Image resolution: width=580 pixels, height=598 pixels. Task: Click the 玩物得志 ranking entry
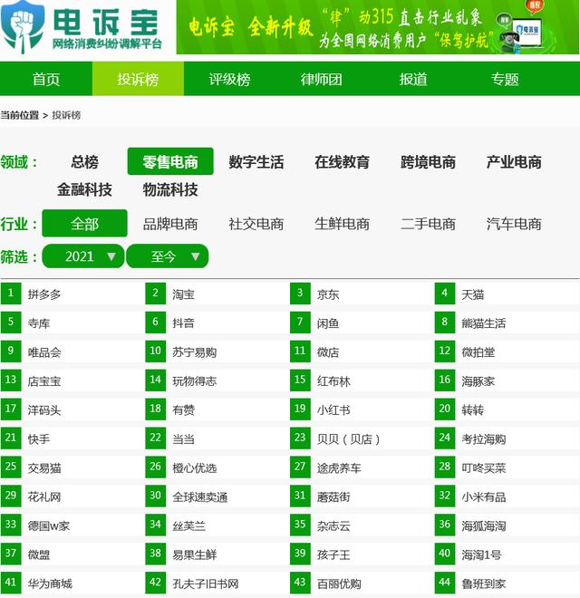[194, 381]
